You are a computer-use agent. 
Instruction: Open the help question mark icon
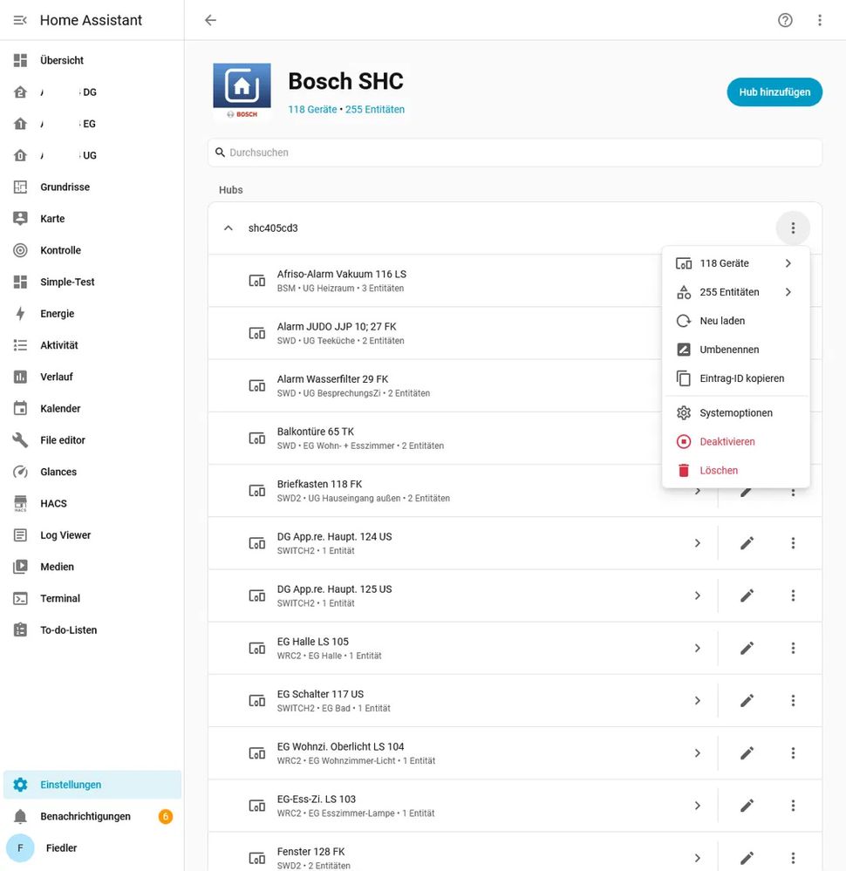tap(785, 20)
